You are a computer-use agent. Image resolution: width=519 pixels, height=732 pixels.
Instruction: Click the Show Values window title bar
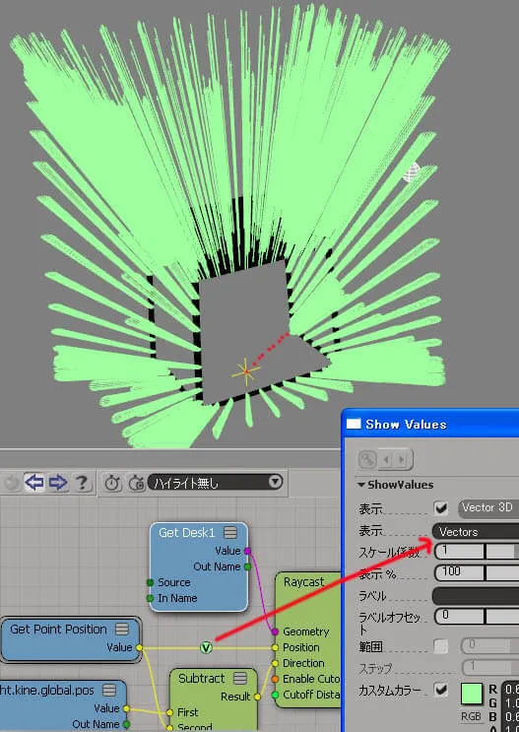click(430, 424)
